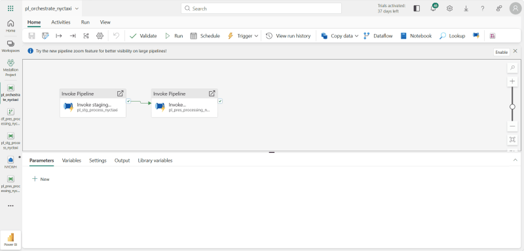Zoom in on the pipeline canvas
The image size is (524, 251).
[512, 81]
